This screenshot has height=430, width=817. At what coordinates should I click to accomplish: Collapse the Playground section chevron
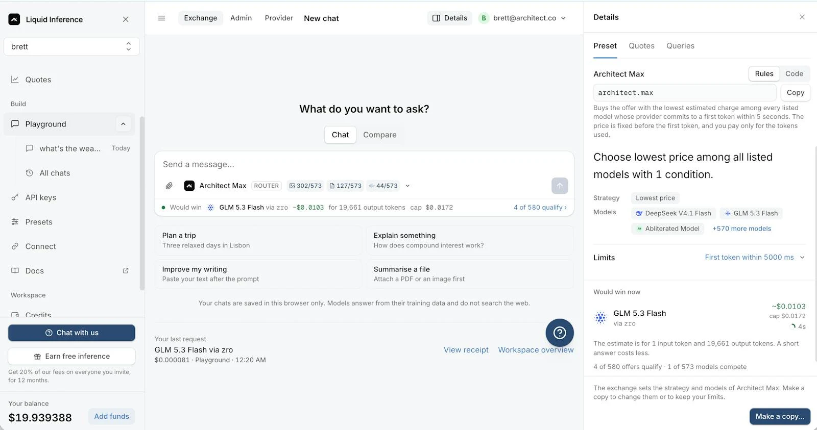(x=123, y=124)
